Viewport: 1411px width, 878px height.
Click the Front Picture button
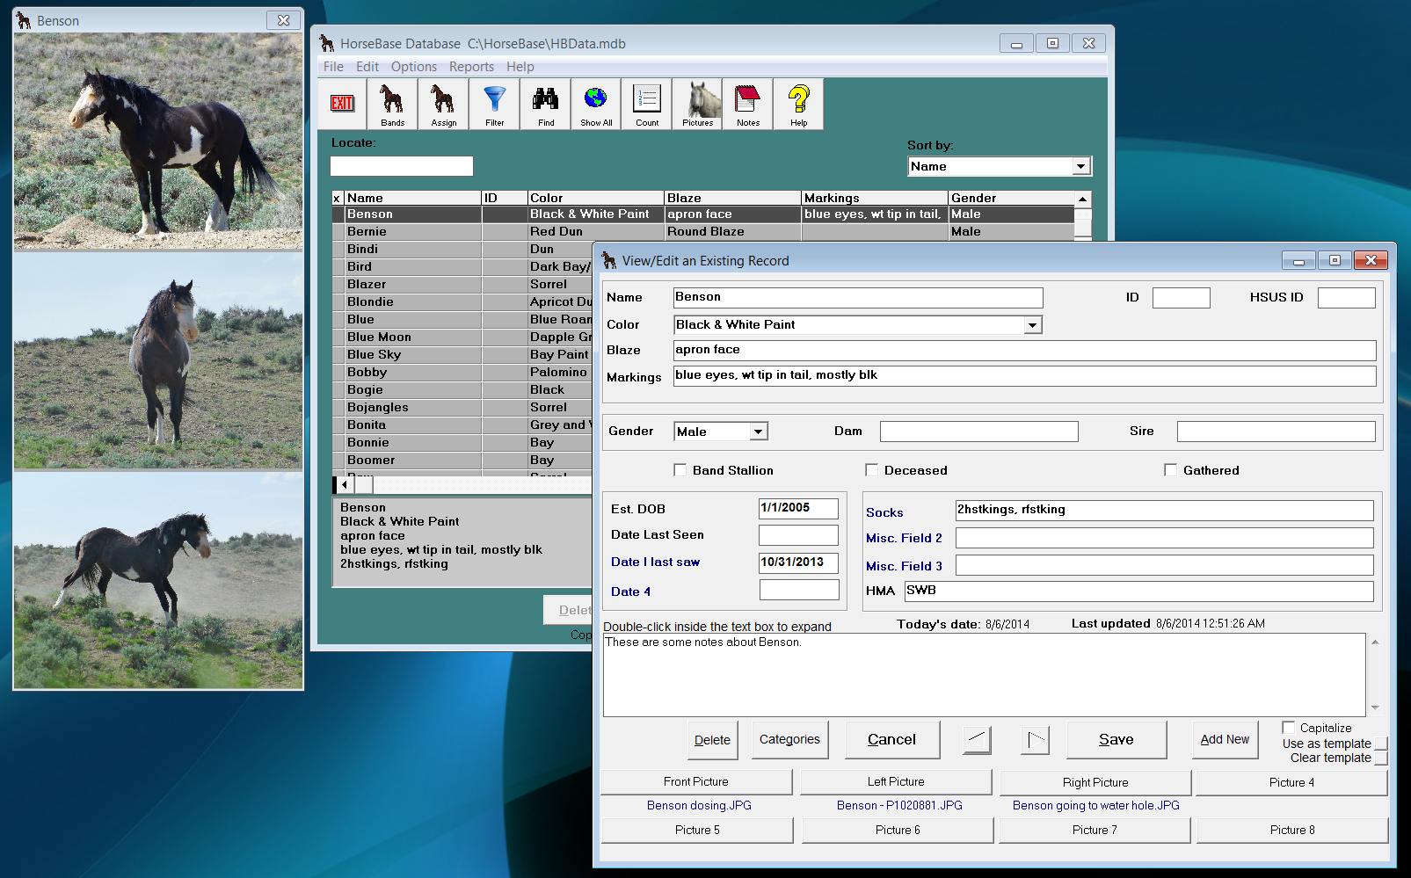pyautogui.click(x=696, y=781)
